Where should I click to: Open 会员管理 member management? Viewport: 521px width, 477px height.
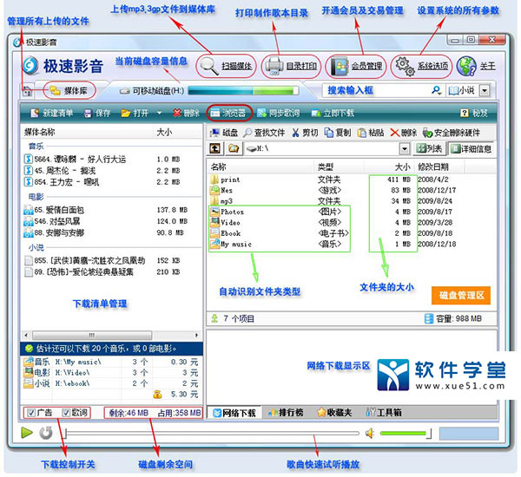tap(357, 67)
